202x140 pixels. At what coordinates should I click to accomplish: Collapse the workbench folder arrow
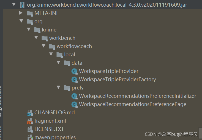(36, 38)
